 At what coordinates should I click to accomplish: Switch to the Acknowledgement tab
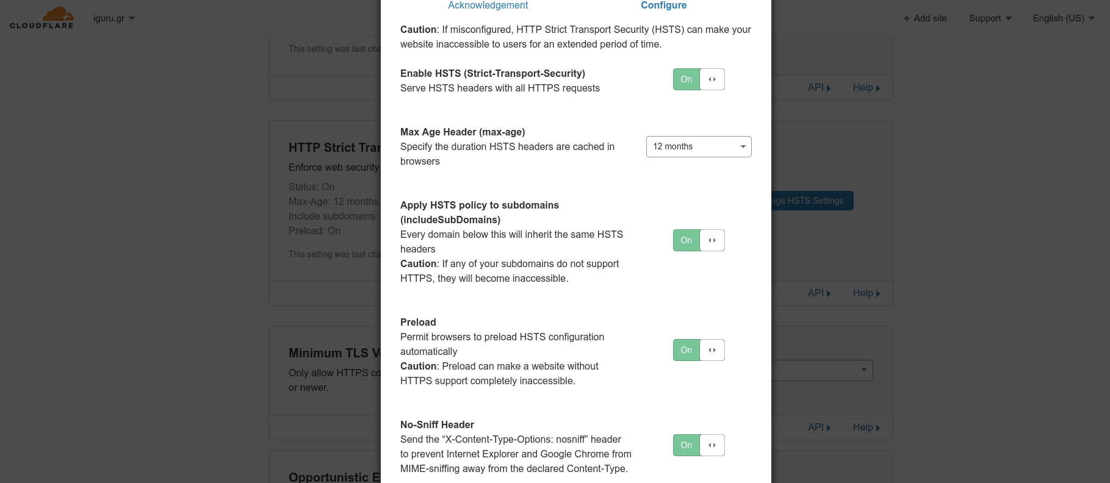point(488,5)
